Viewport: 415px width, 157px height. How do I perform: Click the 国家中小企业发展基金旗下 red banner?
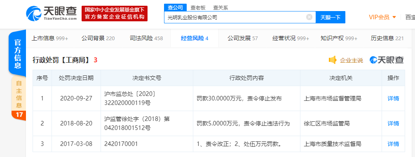click(x=114, y=14)
